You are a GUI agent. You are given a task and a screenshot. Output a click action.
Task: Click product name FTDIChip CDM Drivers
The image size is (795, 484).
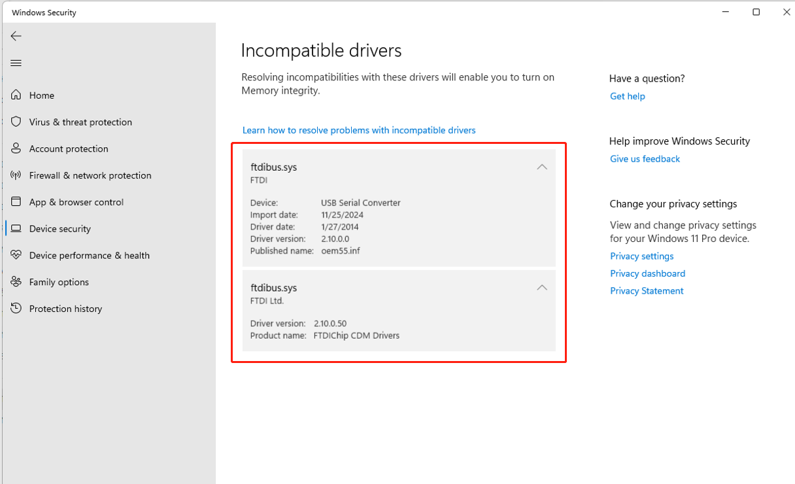coord(356,336)
